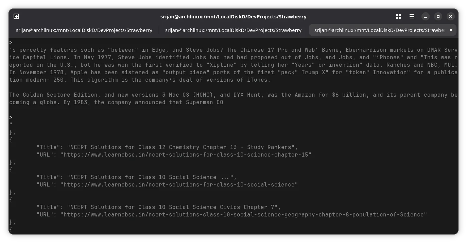Click the Class 12 Chemistry Chapter 13 title
467x243 pixels.
182,147
